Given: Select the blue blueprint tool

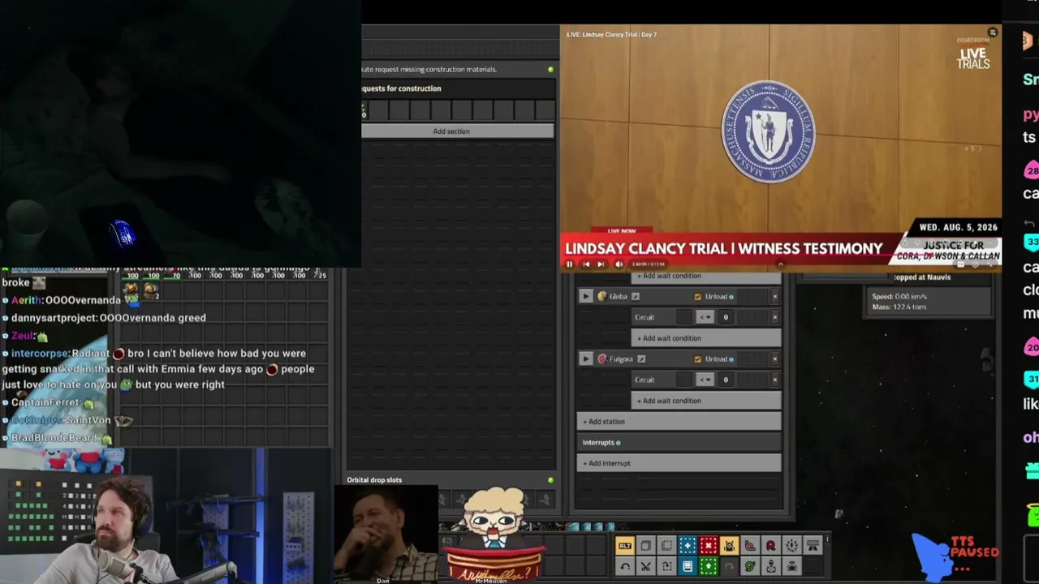Looking at the screenshot, I should coord(688,546).
